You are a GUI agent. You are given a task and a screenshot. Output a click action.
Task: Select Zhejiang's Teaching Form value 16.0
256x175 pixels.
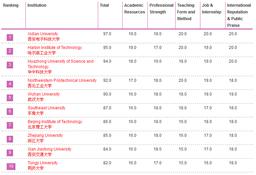(x=183, y=135)
